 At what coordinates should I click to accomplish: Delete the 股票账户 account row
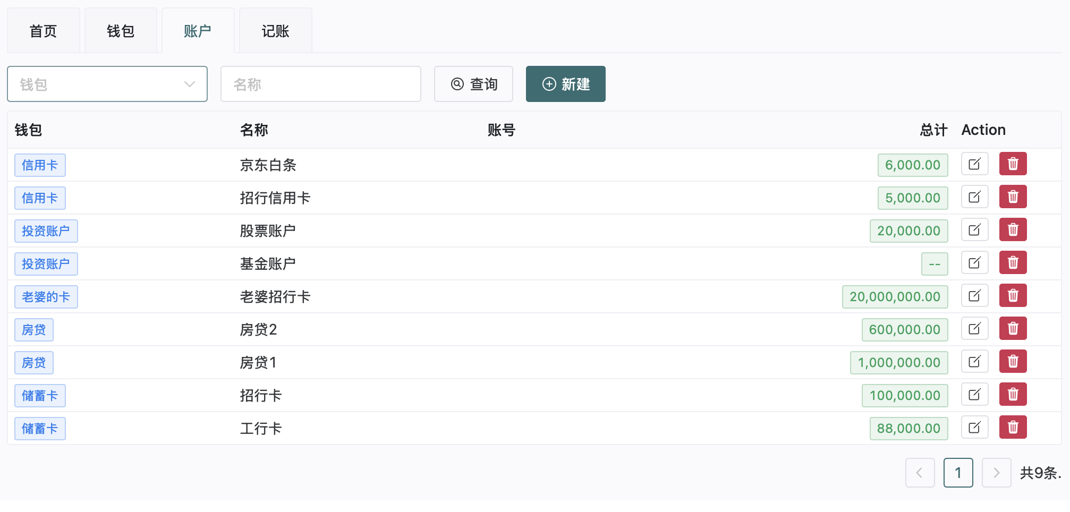(1013, 230)
